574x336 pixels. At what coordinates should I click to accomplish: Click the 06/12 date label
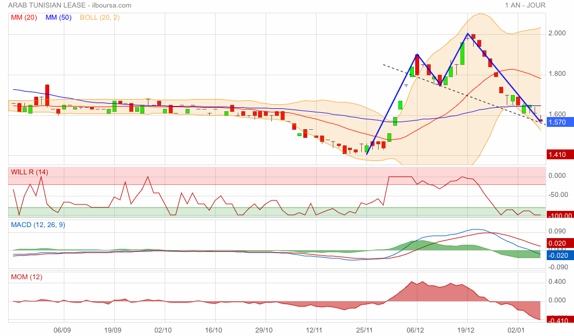coord(415,330)
